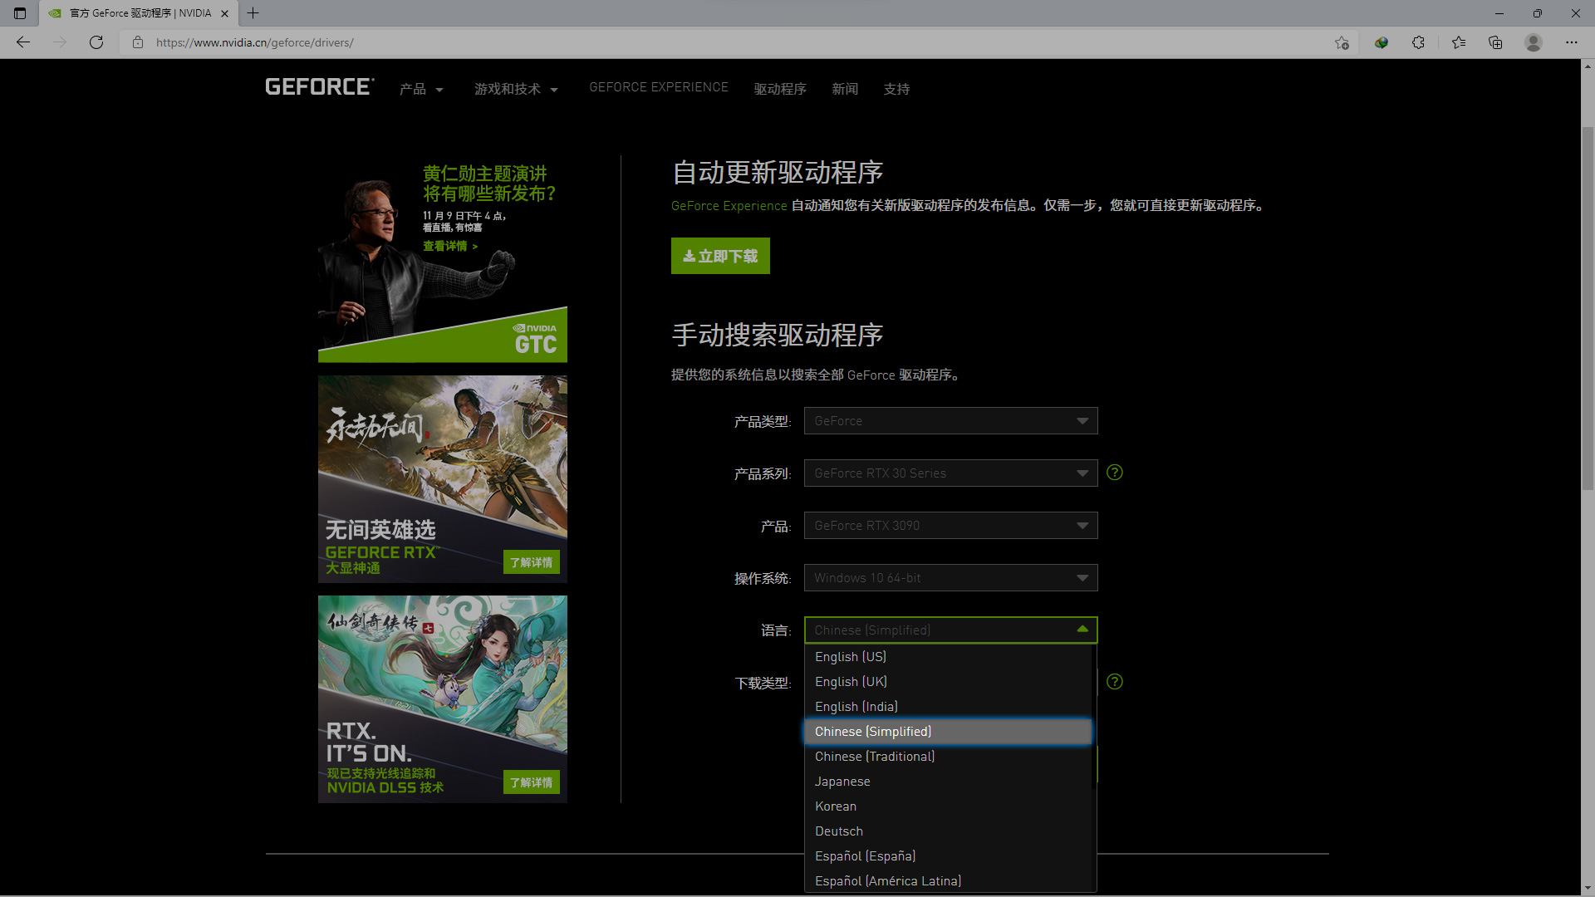Image resolution: width=1595 pixels, height=897 pixels.
Task: Click the browser back arrow
Action: tap(23, 42)
